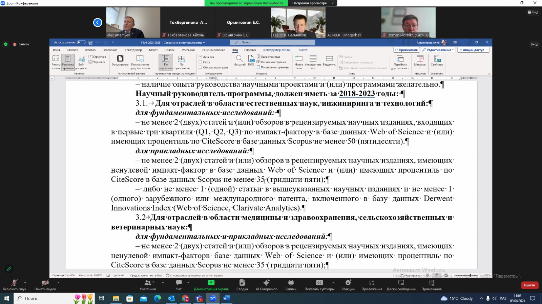542x304 pixels.
Task: Enable Navigation Pane (Область навигации) checkbox
Action: point(200,67)
